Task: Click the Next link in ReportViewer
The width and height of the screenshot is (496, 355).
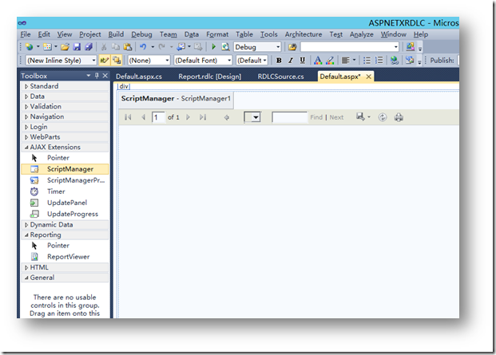Action: [x=336, y=117]
